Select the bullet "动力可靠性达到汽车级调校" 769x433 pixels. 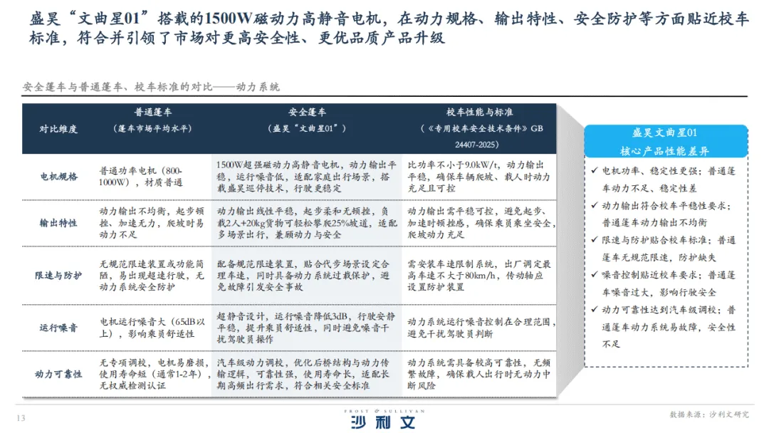point(664,327)
